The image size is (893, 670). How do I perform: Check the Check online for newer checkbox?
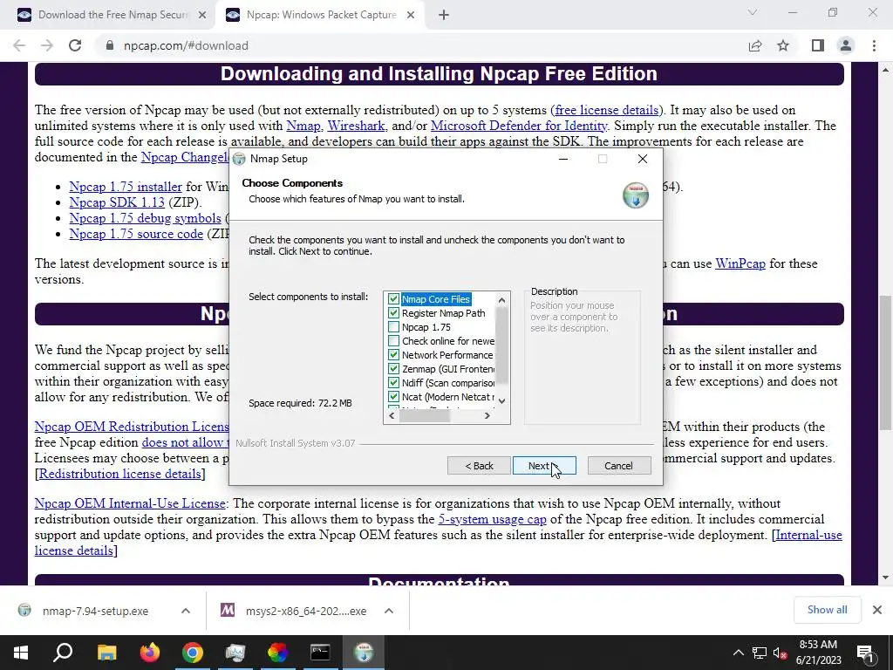(x=393, y=341)
